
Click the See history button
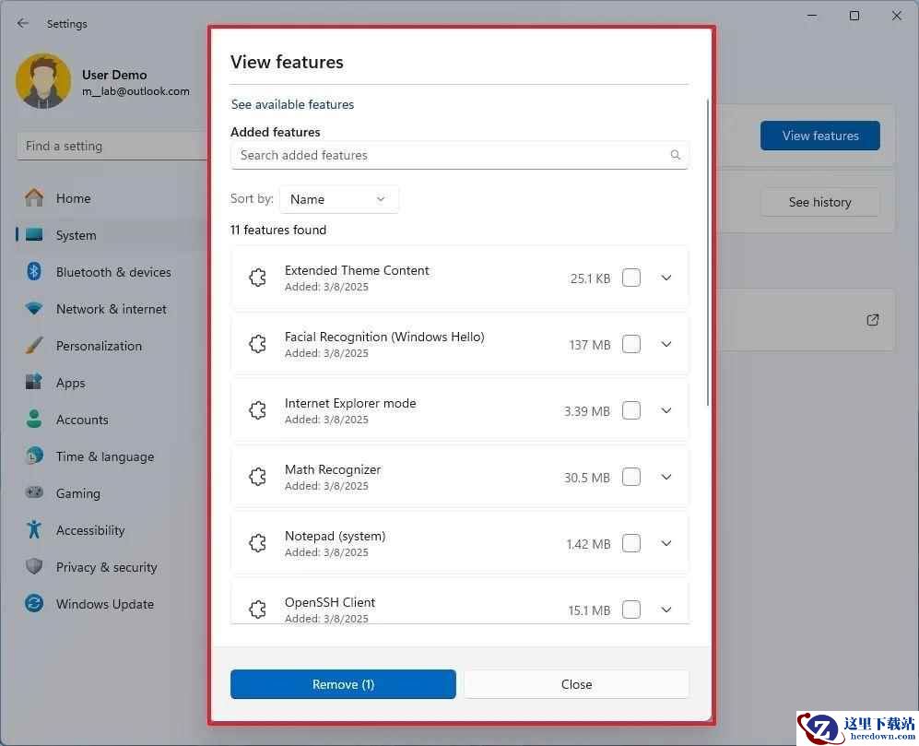click(x=820, y=202)
